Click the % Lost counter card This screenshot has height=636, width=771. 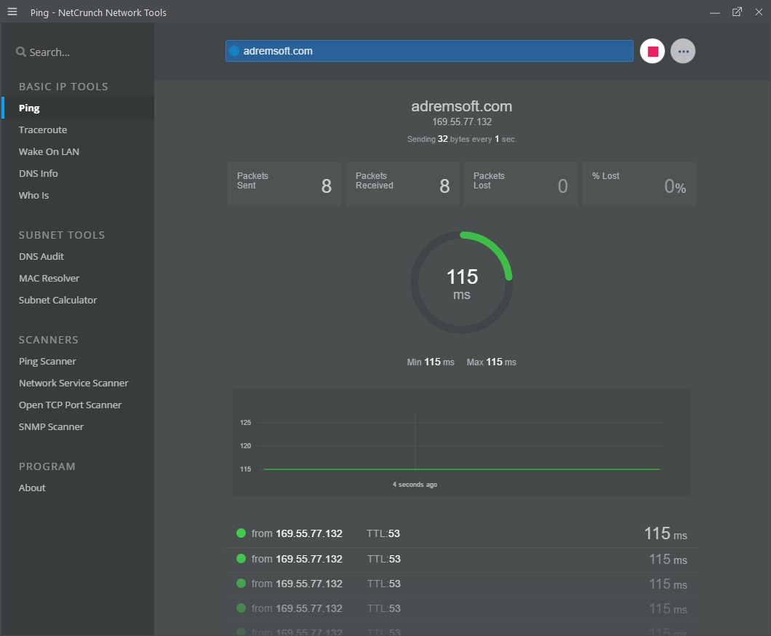[x=639, y=184]
